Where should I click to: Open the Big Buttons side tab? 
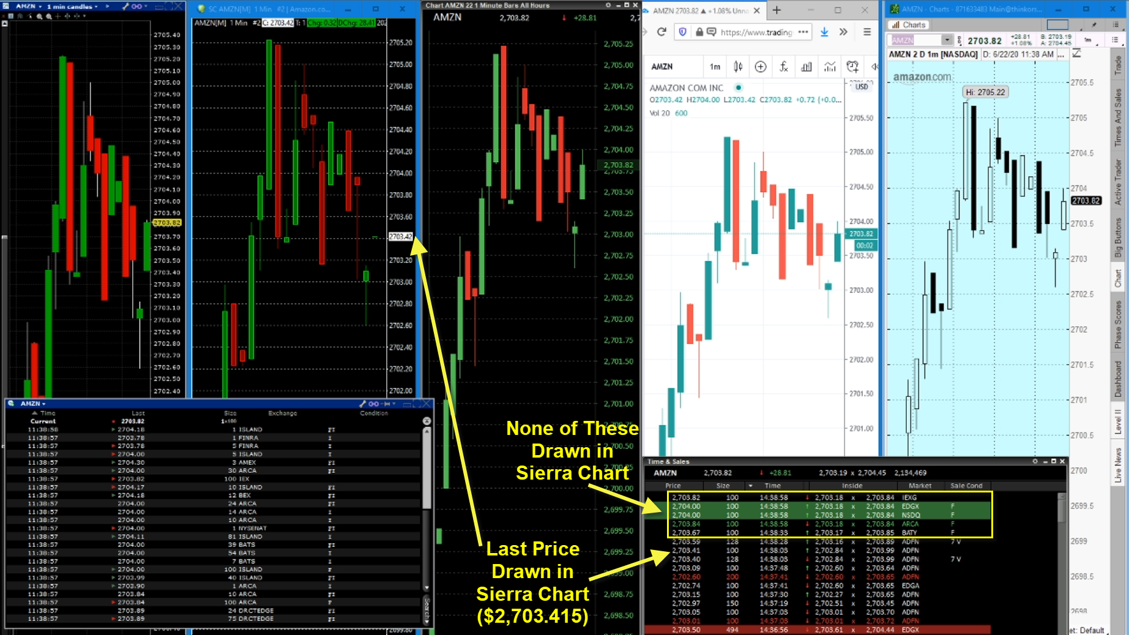coord(1118,237)
